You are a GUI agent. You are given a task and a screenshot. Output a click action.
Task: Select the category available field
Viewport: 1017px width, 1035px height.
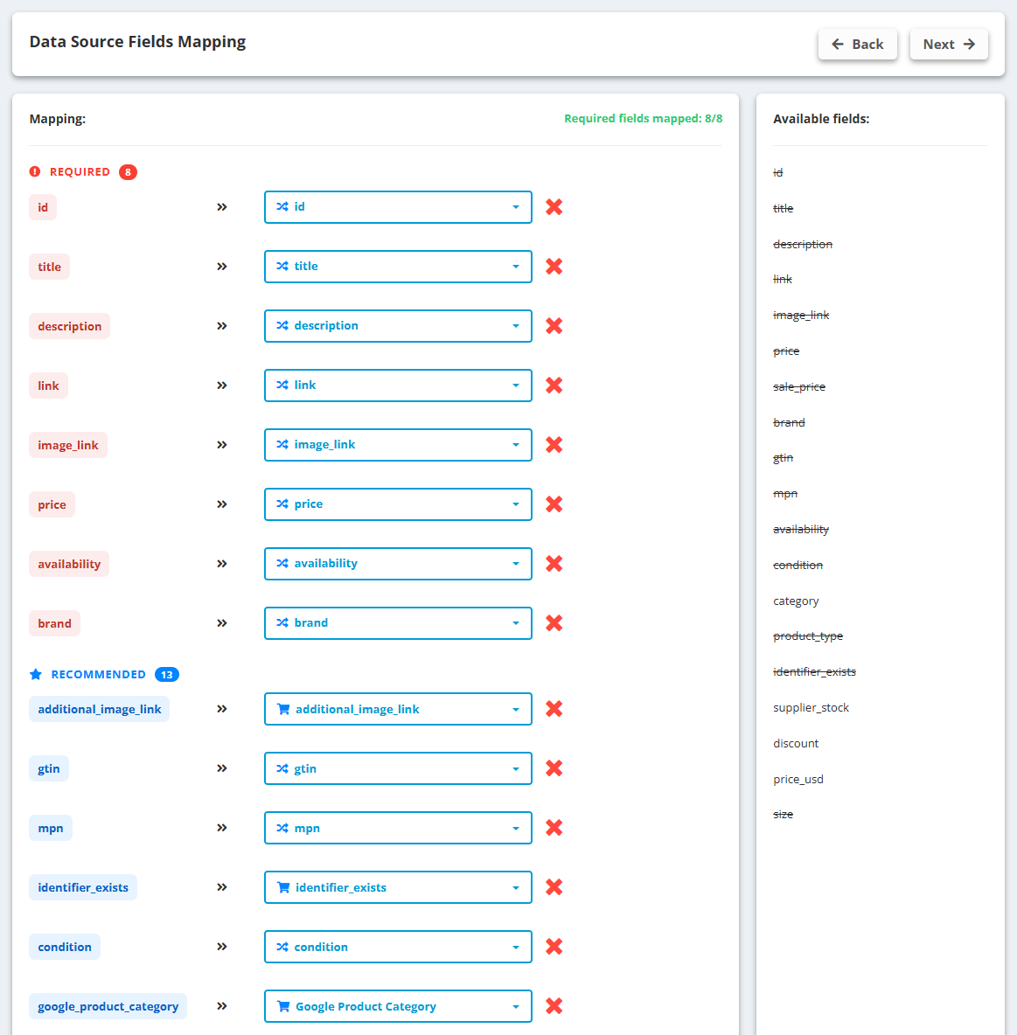[796, 601]
